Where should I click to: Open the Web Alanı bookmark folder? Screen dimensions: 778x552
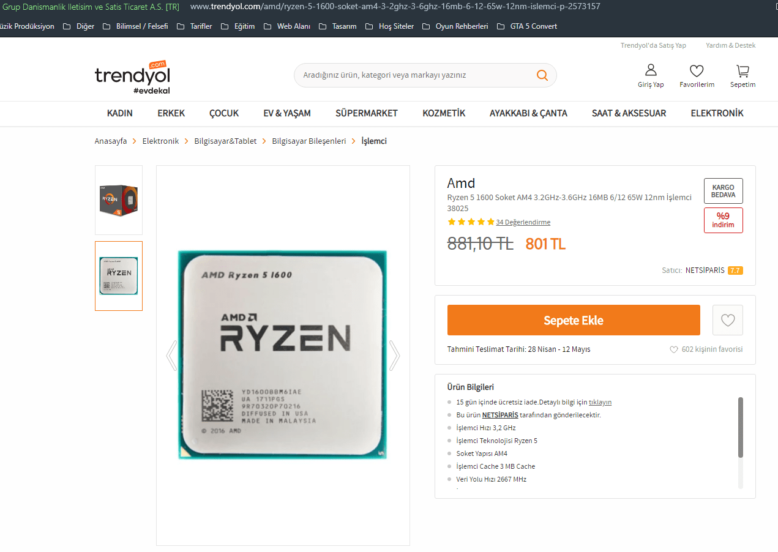(x=287, y=26)
